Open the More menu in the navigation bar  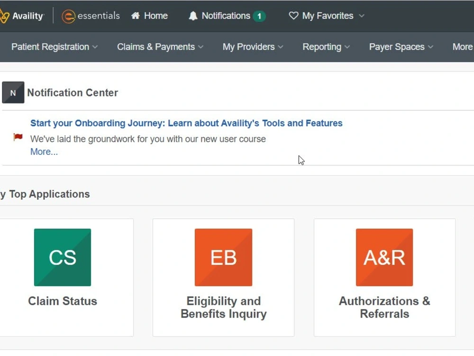pyautogui.click(x=463, y=47)
